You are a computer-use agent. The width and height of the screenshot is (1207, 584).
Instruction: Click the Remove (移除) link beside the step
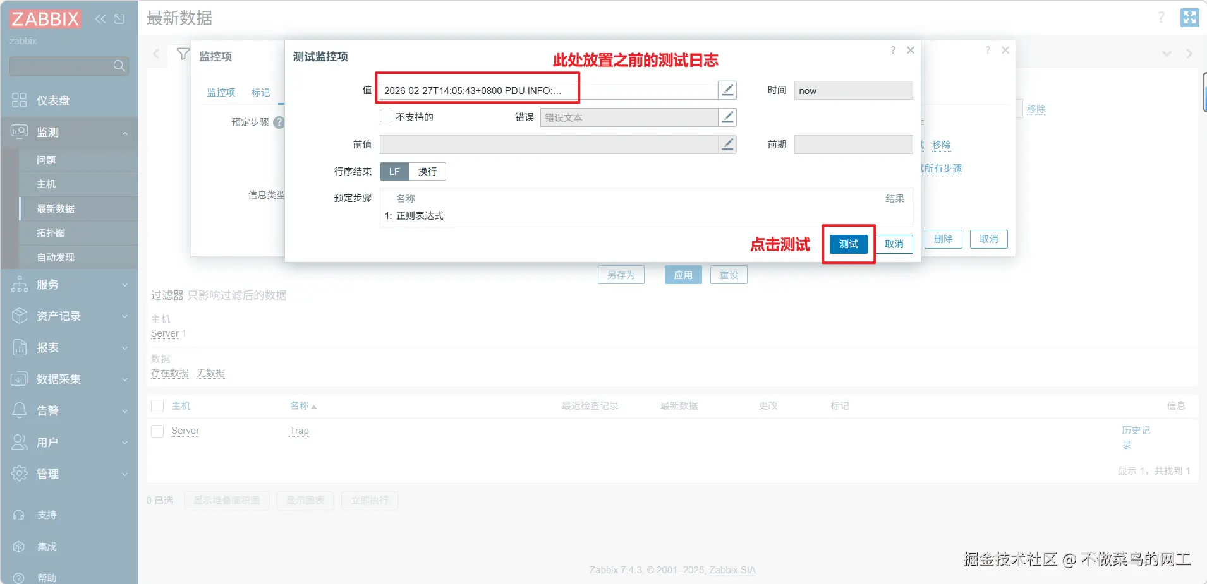[942, 145]
